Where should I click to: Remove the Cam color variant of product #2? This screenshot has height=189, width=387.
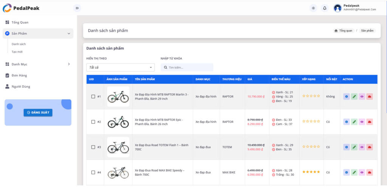point(274,124)
